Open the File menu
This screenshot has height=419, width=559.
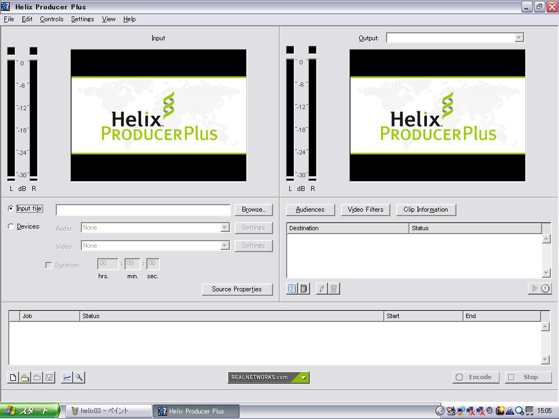9,19
